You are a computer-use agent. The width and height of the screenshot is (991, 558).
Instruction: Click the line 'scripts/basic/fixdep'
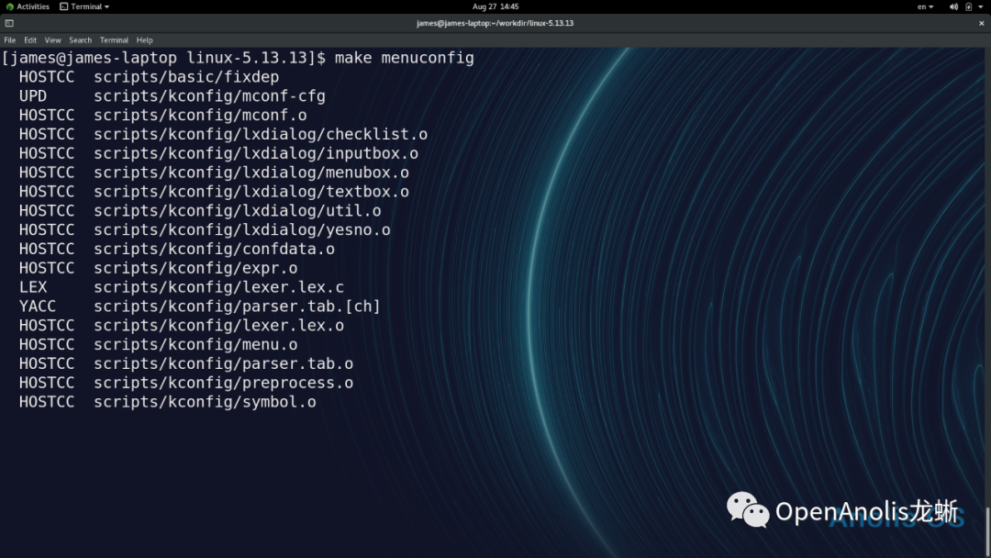click(x=186, y=77)
